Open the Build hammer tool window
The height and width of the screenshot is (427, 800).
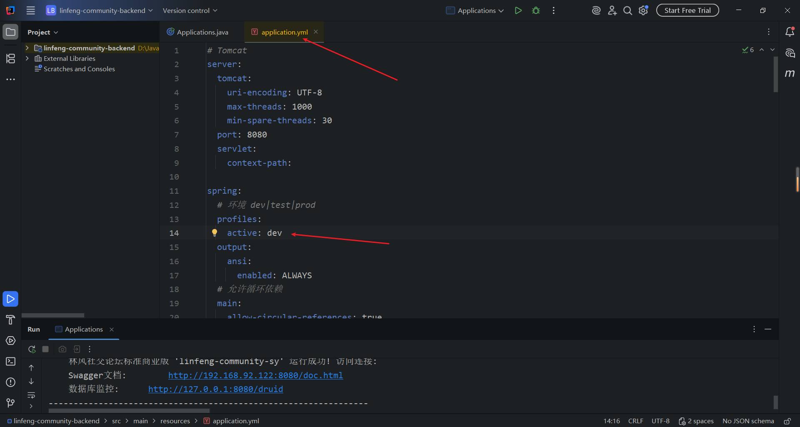point(11,320)
